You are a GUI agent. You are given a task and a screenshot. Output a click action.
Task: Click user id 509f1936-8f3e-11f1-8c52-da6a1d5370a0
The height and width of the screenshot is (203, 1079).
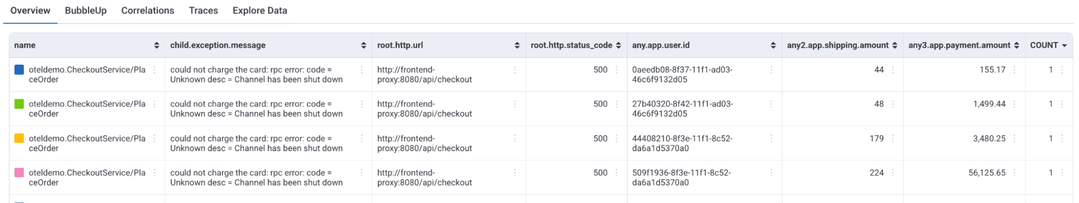click(x=681, y=178)
